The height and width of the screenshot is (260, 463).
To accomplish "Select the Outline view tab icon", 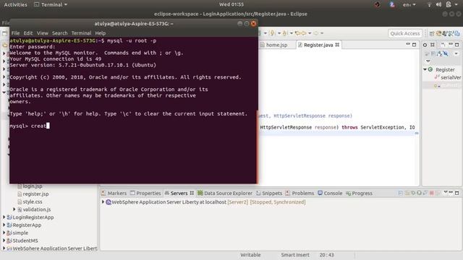I will click(425, 45).
